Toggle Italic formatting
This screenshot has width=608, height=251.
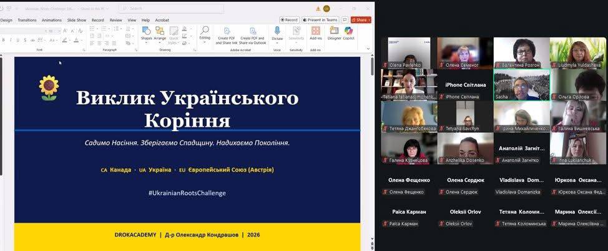tap(11, 40)
